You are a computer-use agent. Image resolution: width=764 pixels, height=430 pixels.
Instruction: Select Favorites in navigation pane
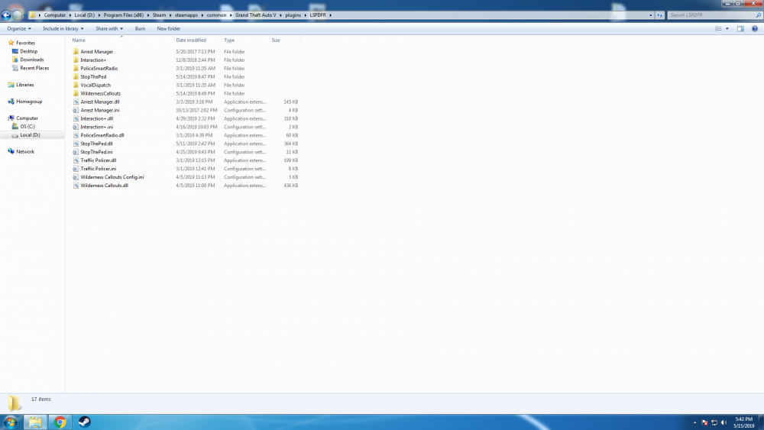point(25,43)
